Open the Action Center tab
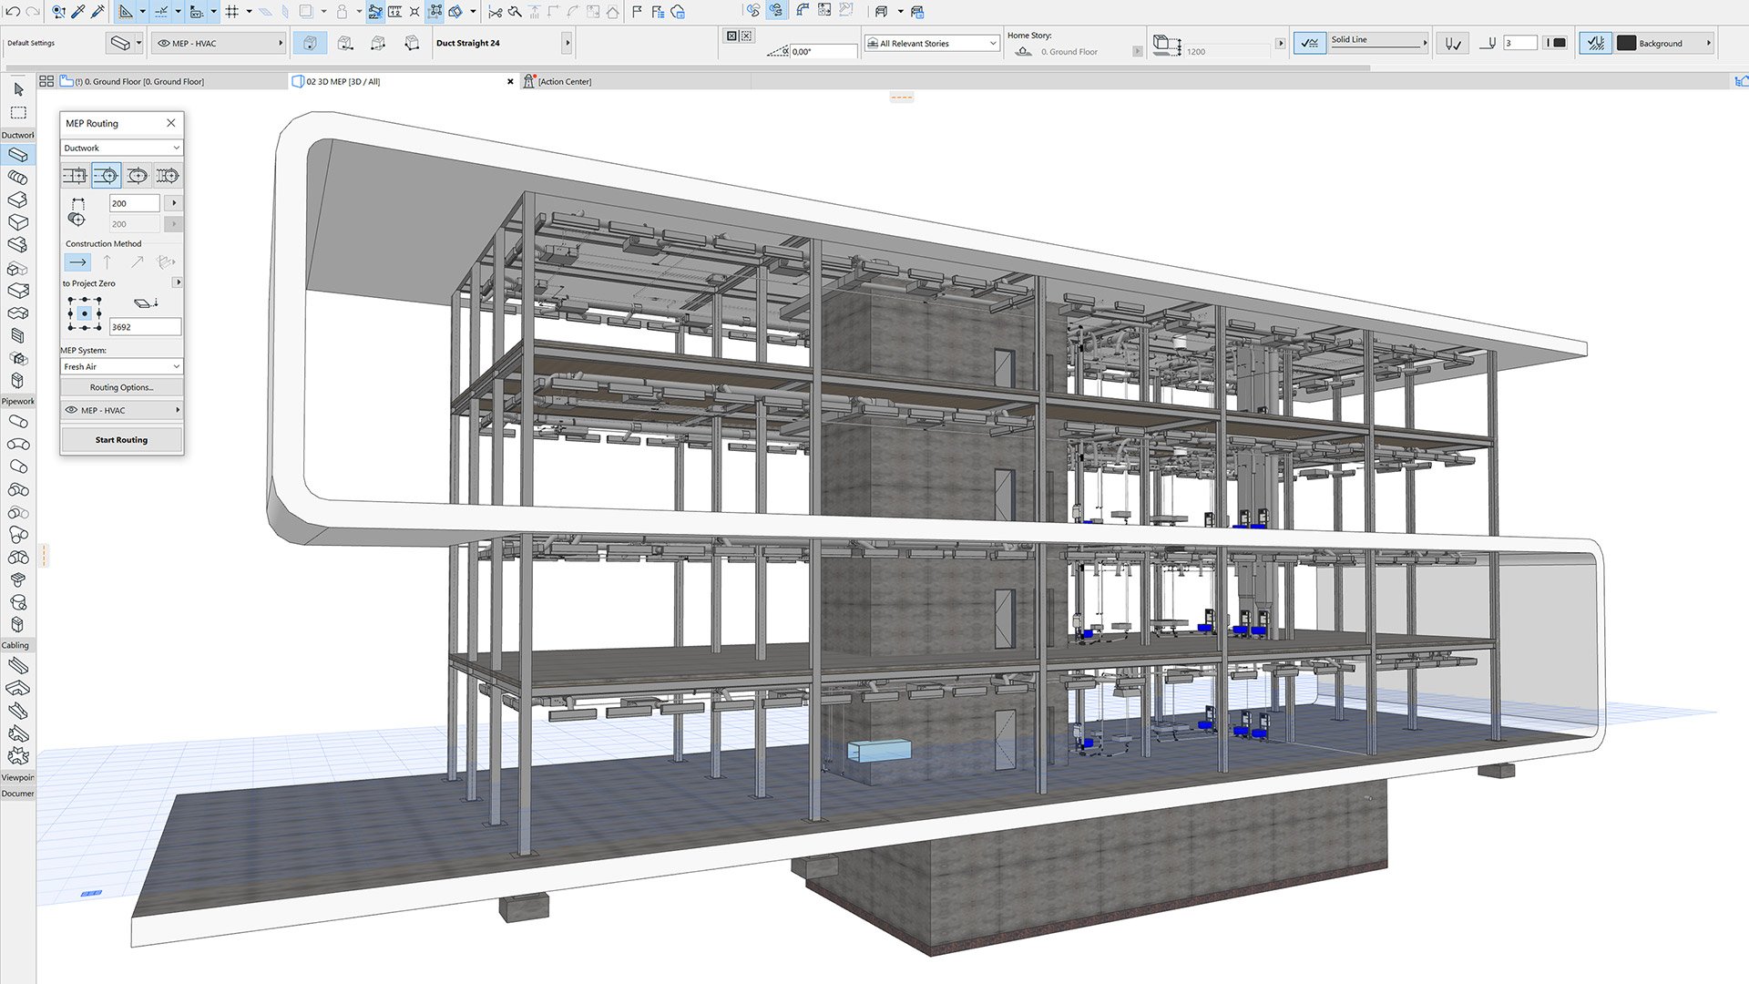 coord(565,81)
